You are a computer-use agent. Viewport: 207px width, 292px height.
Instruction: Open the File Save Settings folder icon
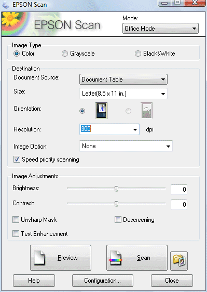[x=179, y=261]
